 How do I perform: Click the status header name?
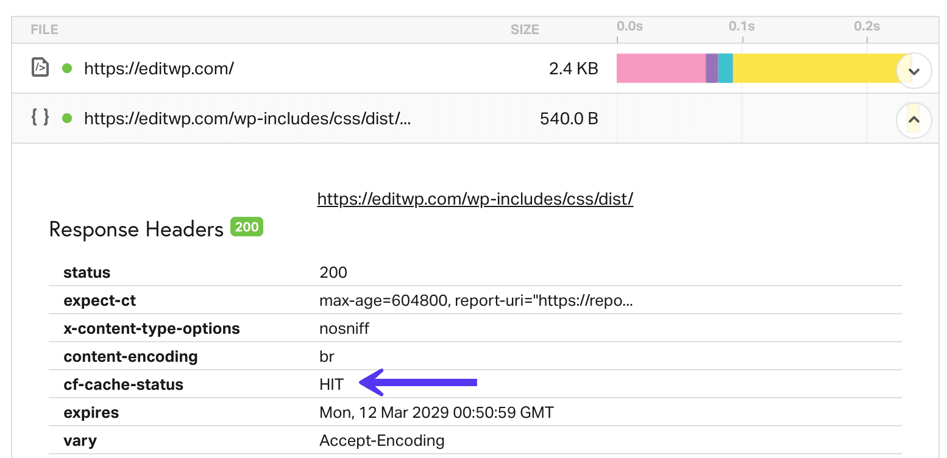coord(87,272)
